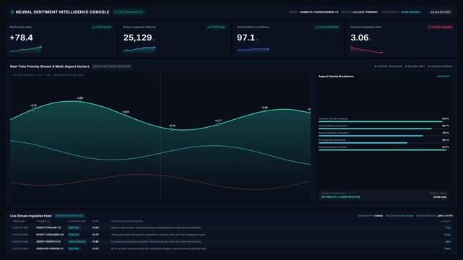
Task: Click the Classification Confidence sparkline
Action: pos(253,50)
